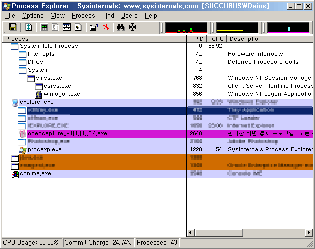Collapse the explorer.exe tree node
The width and height of the screenshot is (315, 249).
pyautogui.click(x=7, y=103)
